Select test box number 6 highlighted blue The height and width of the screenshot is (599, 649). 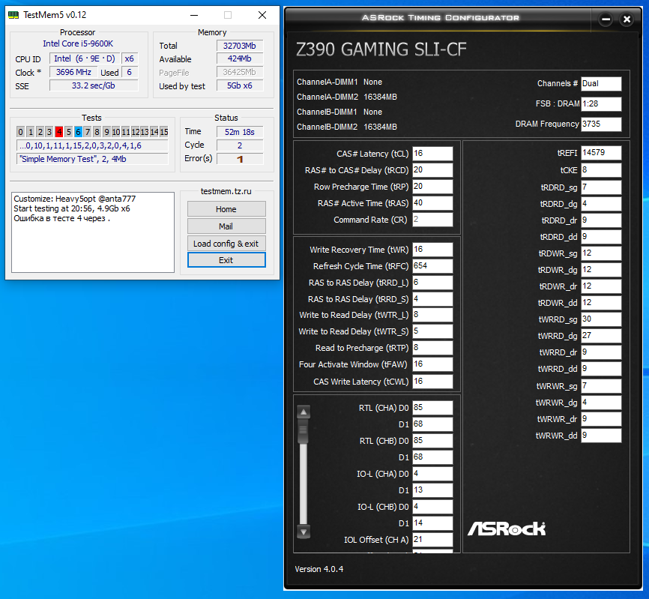pos(78,132)
